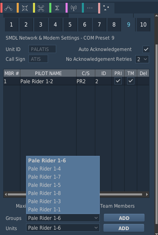The image size is (158, 235).
Task: Click the ID column header
Action: coord(103,73)
